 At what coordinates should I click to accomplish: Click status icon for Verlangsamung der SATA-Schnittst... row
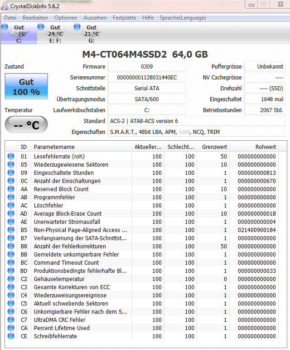coord(11,238)
